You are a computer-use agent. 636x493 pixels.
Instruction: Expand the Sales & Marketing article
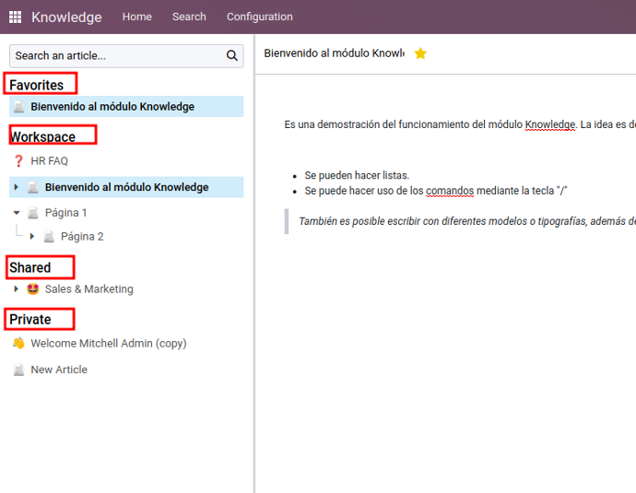tap(17, 289)
